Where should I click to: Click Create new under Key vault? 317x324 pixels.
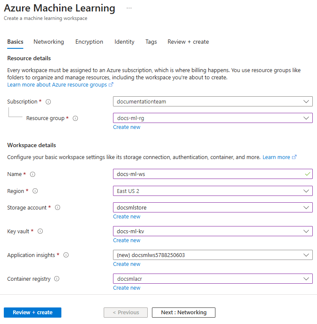[127, 240]
